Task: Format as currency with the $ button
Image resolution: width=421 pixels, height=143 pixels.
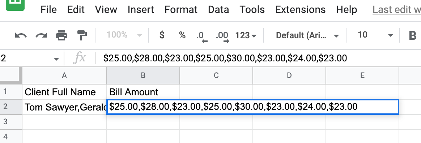Action: click(162, 35)
